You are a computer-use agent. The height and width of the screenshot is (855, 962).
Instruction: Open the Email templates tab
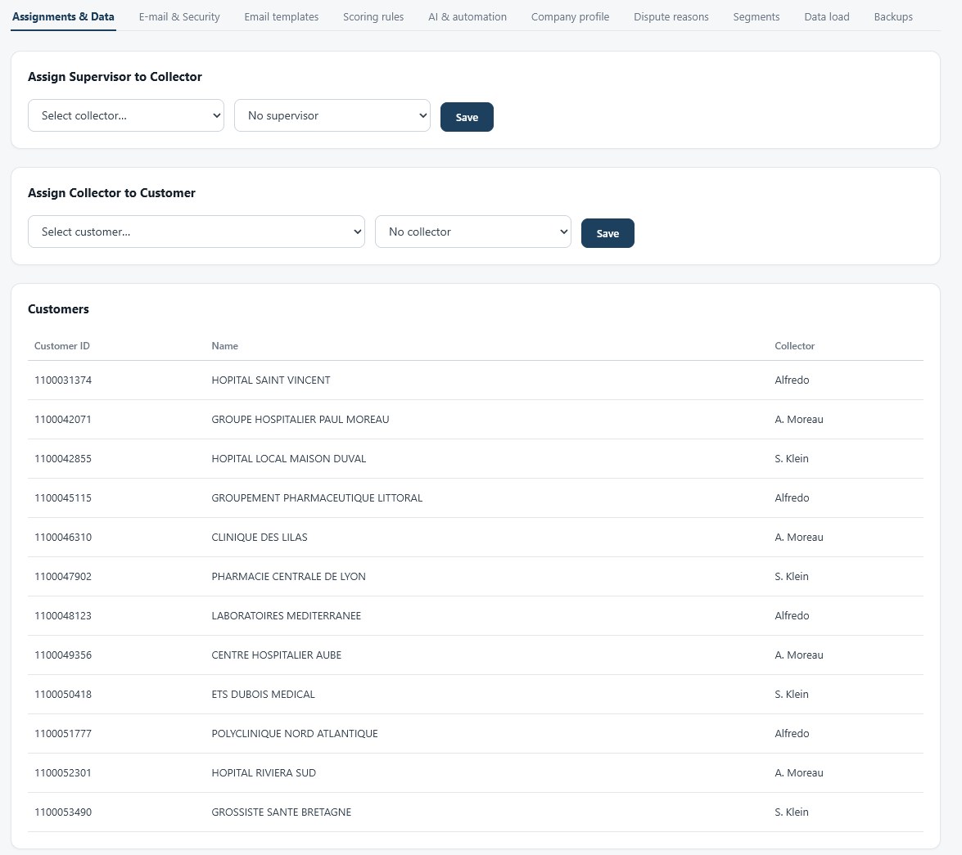[x=282, y=16]
